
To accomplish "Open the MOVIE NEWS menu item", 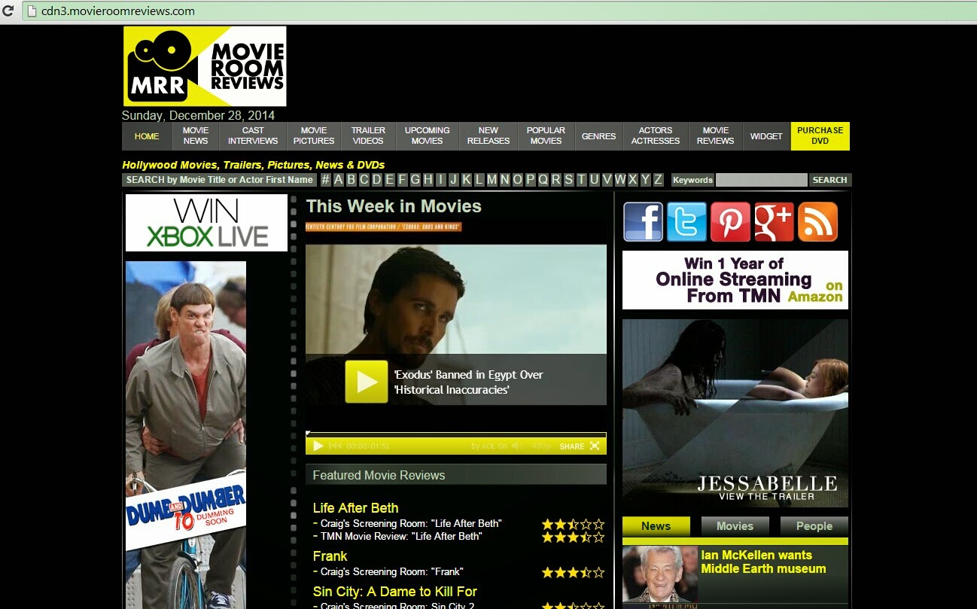I will [196, 136].
